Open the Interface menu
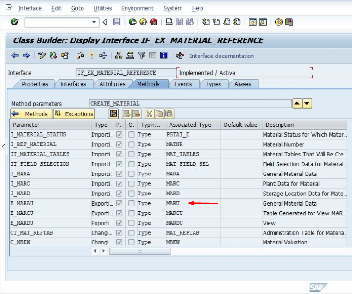Viewport: 352px width, 294px height. tap(30, 8)
